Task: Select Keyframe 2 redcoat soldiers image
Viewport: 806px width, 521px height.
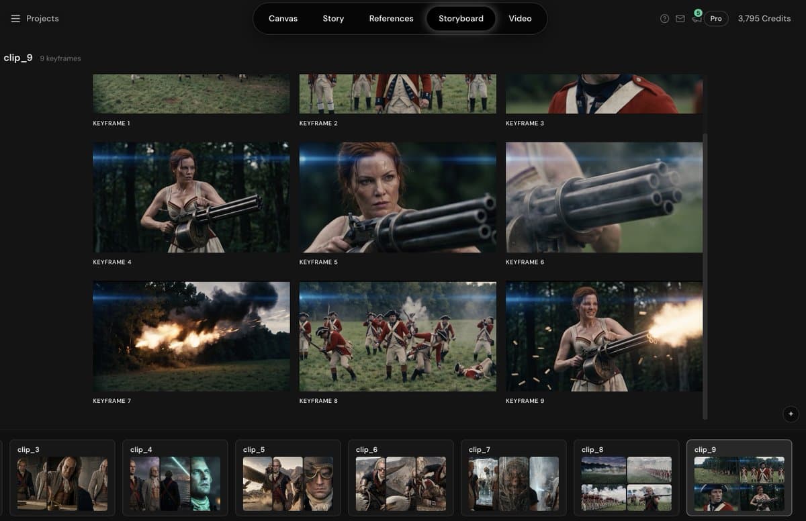Action: [398, 94]
